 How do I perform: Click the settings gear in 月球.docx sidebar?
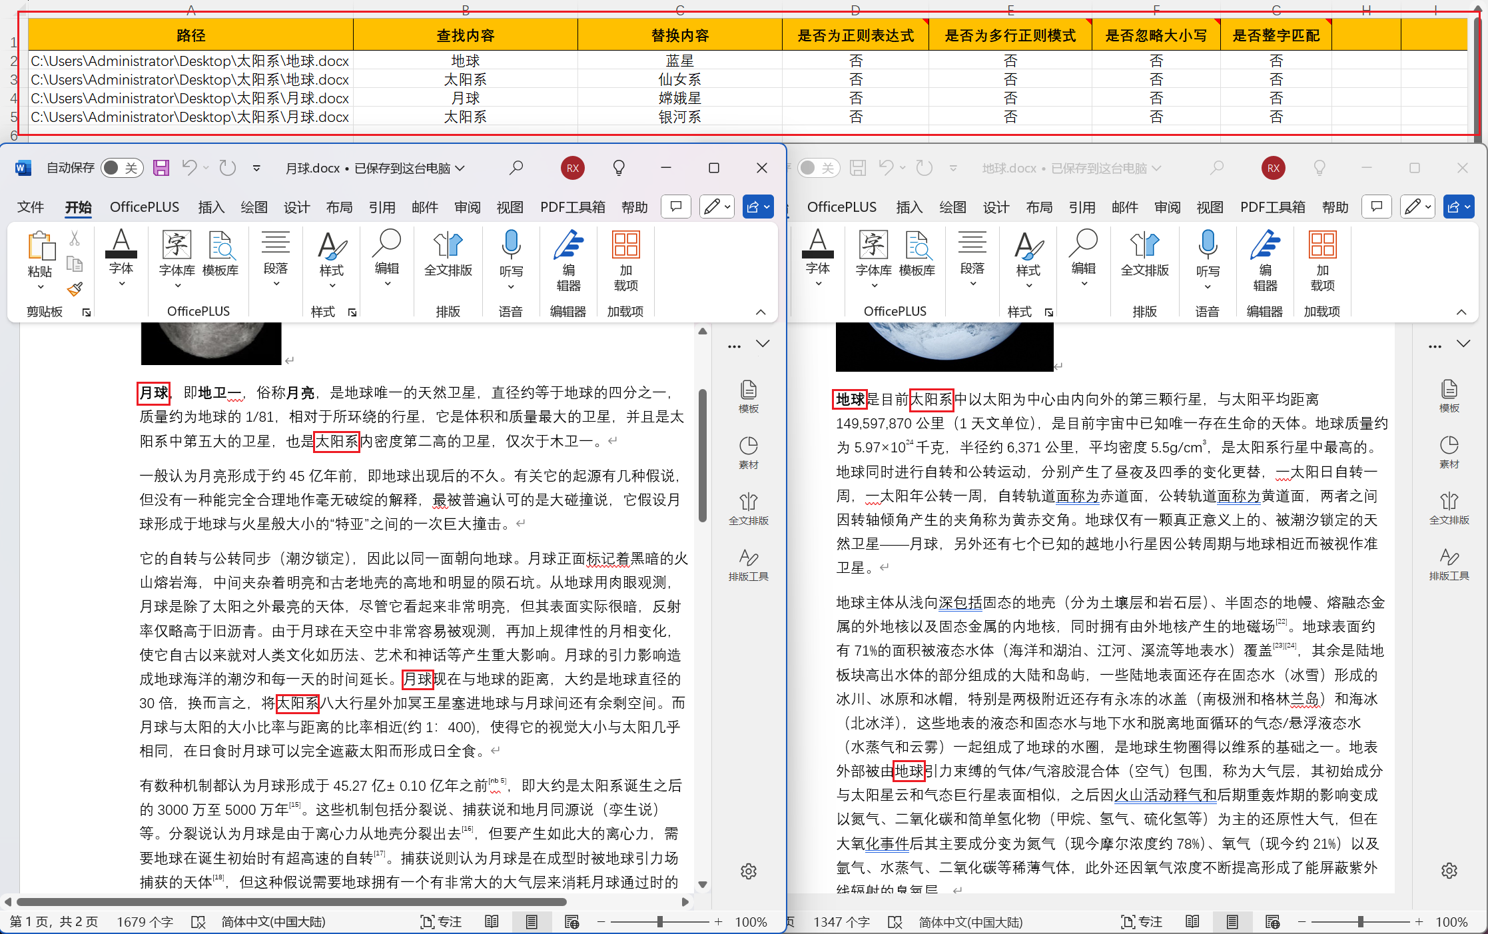pyautogui.click(x=748, y=871)
